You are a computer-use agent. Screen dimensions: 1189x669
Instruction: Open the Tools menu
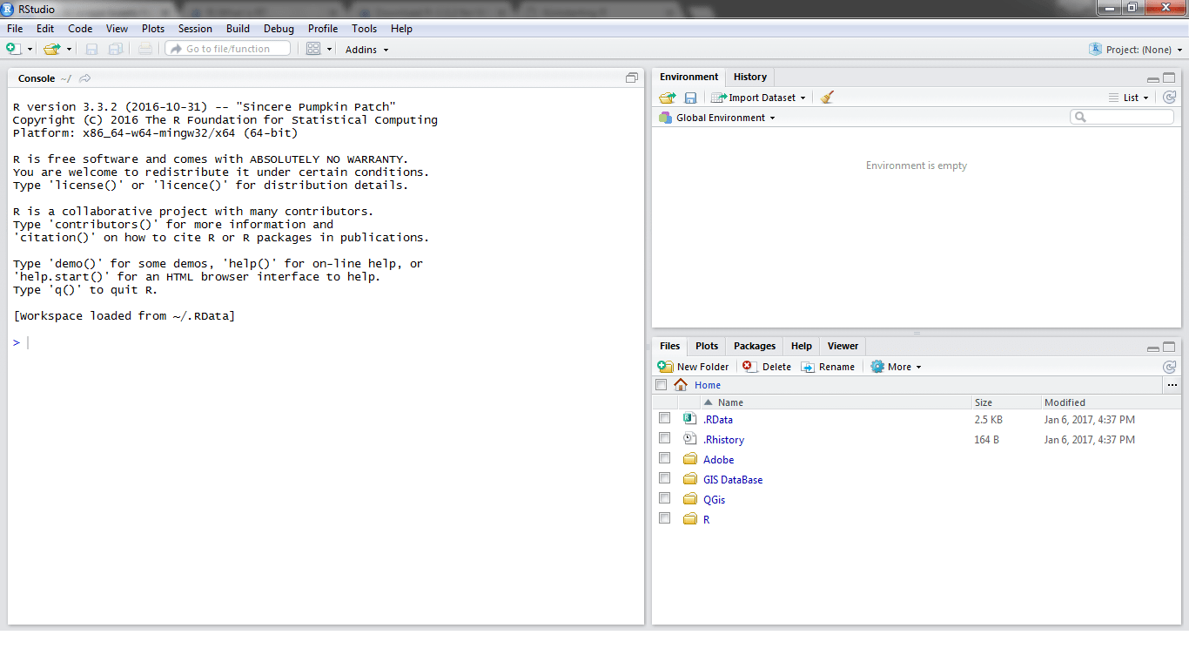coord(365,29)
